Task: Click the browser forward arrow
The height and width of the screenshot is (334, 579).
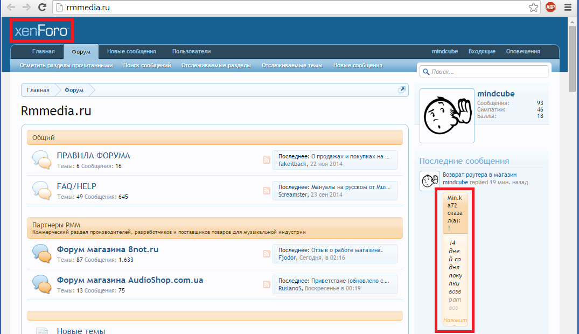Action: coord(26,8)
